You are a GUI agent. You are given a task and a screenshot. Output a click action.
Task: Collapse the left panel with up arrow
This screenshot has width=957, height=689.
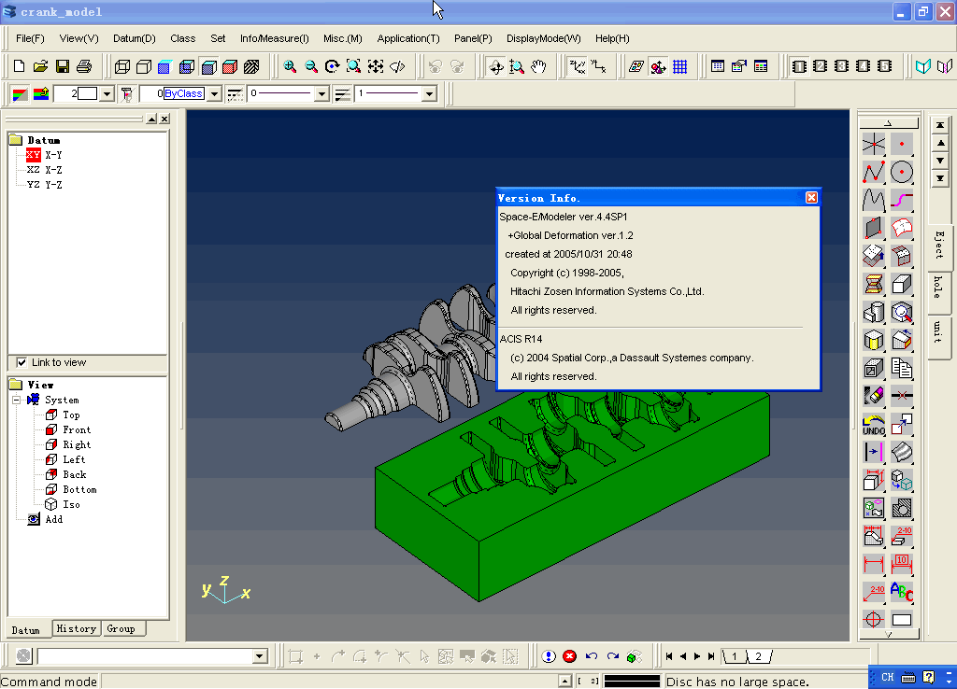tap(152, 119)
